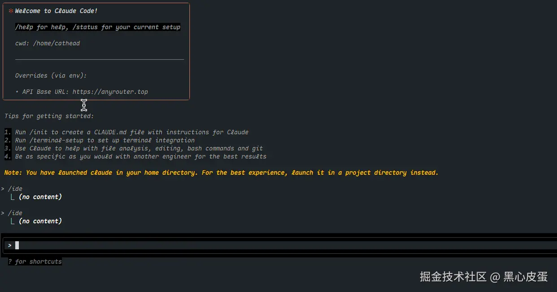Click the '? for shortcuts' hint

coord(35,261)
